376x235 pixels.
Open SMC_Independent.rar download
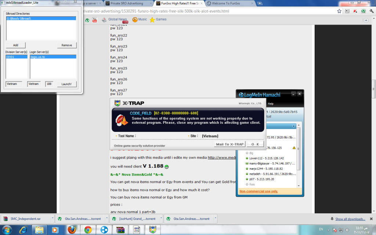click(x=25, y=219)
